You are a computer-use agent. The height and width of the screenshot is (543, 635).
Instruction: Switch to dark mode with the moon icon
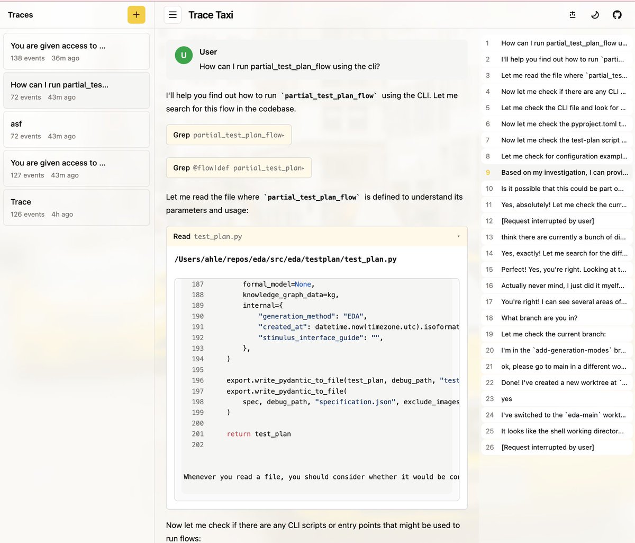[x=595, y=15]
